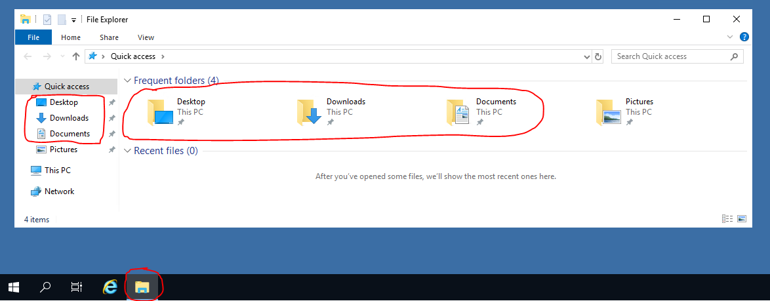The image size is (770, 301).
Task: Click the pin icon beside Documents in the sidebar
Action: (x=112, y=134)
